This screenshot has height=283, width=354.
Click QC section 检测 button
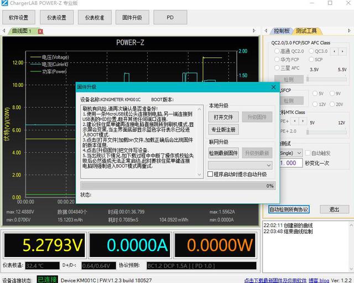pos(289,80)
